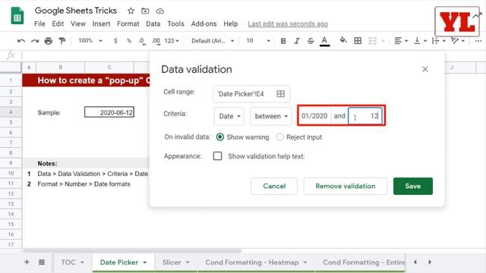Click the Cancel button
486x273 pixels.
[x=274, y=186]
